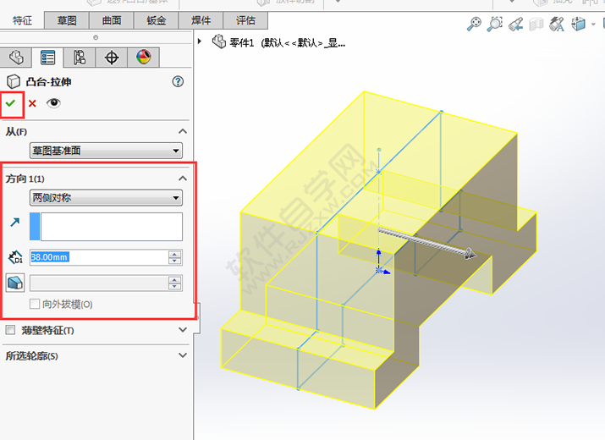The image size is (605, 440).
Task: Toggle detailed preview eye icon
Action: [x=53, y=103]
